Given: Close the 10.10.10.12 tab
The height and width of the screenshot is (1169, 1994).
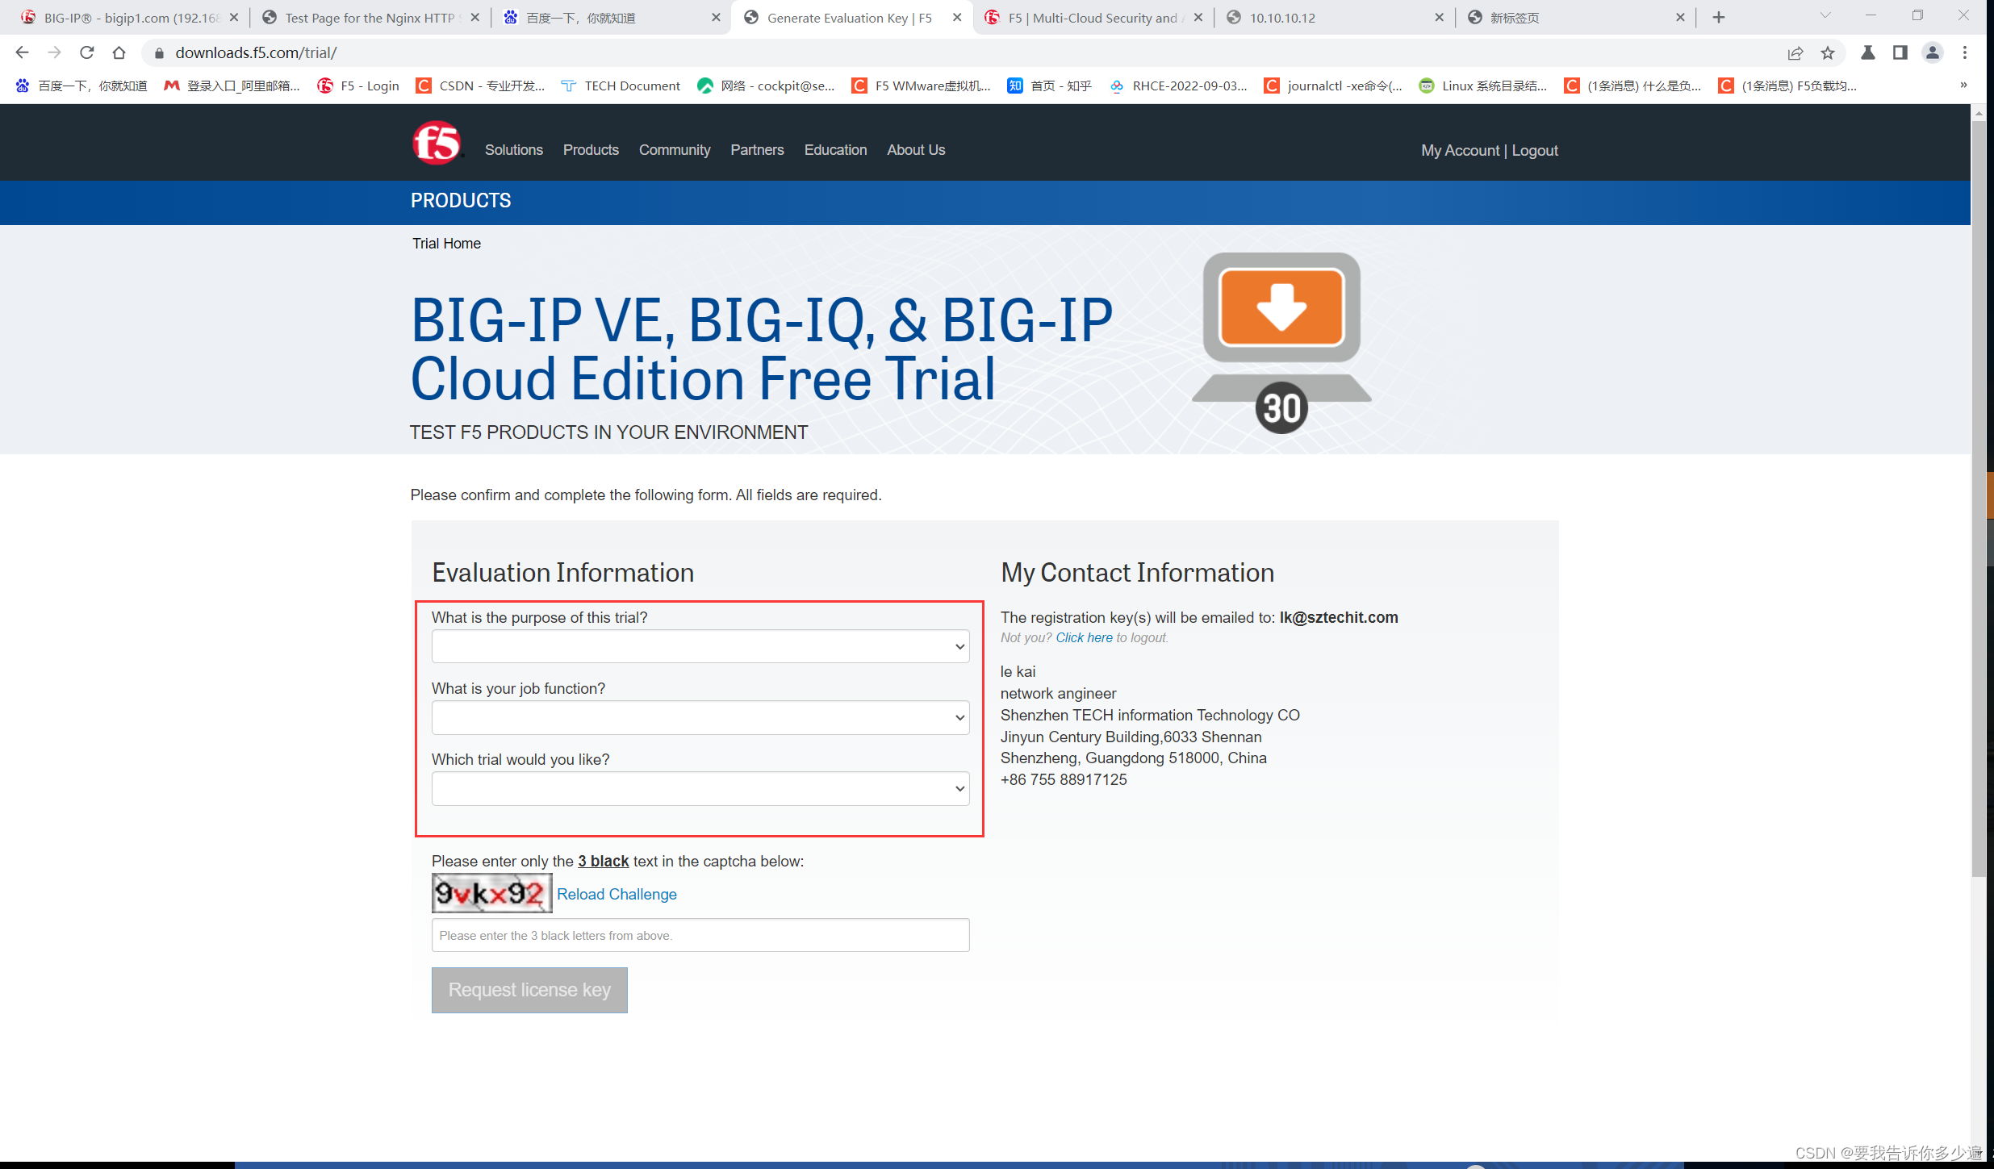Looking at the screenshot, I should coord(1439,17).
